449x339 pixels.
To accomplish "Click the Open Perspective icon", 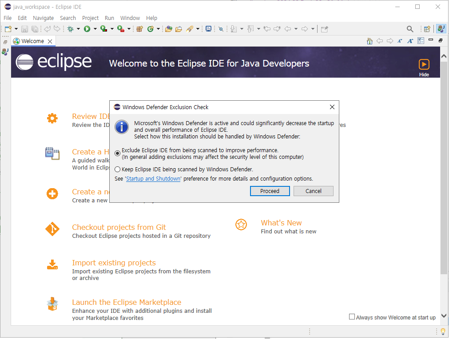I will coord(427,29).
